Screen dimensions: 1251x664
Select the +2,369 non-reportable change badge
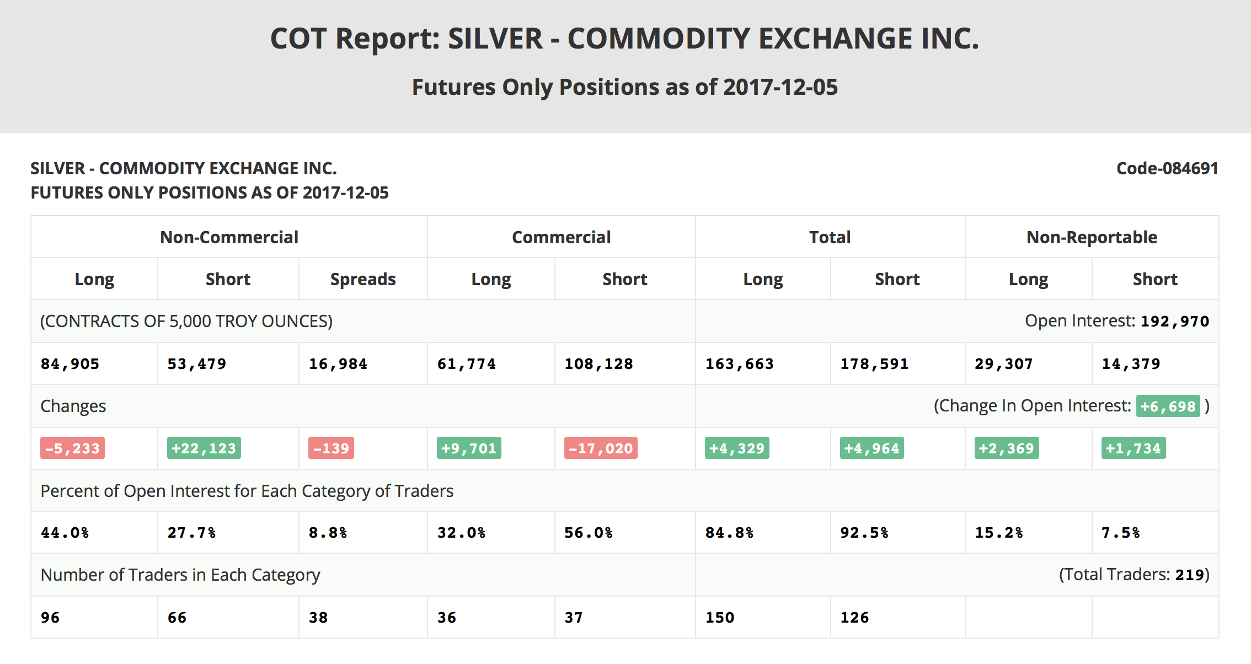point(1006,448)
